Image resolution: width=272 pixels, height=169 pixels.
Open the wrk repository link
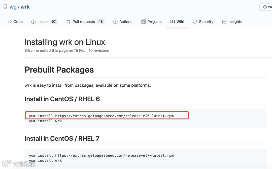tap(25, 7)
